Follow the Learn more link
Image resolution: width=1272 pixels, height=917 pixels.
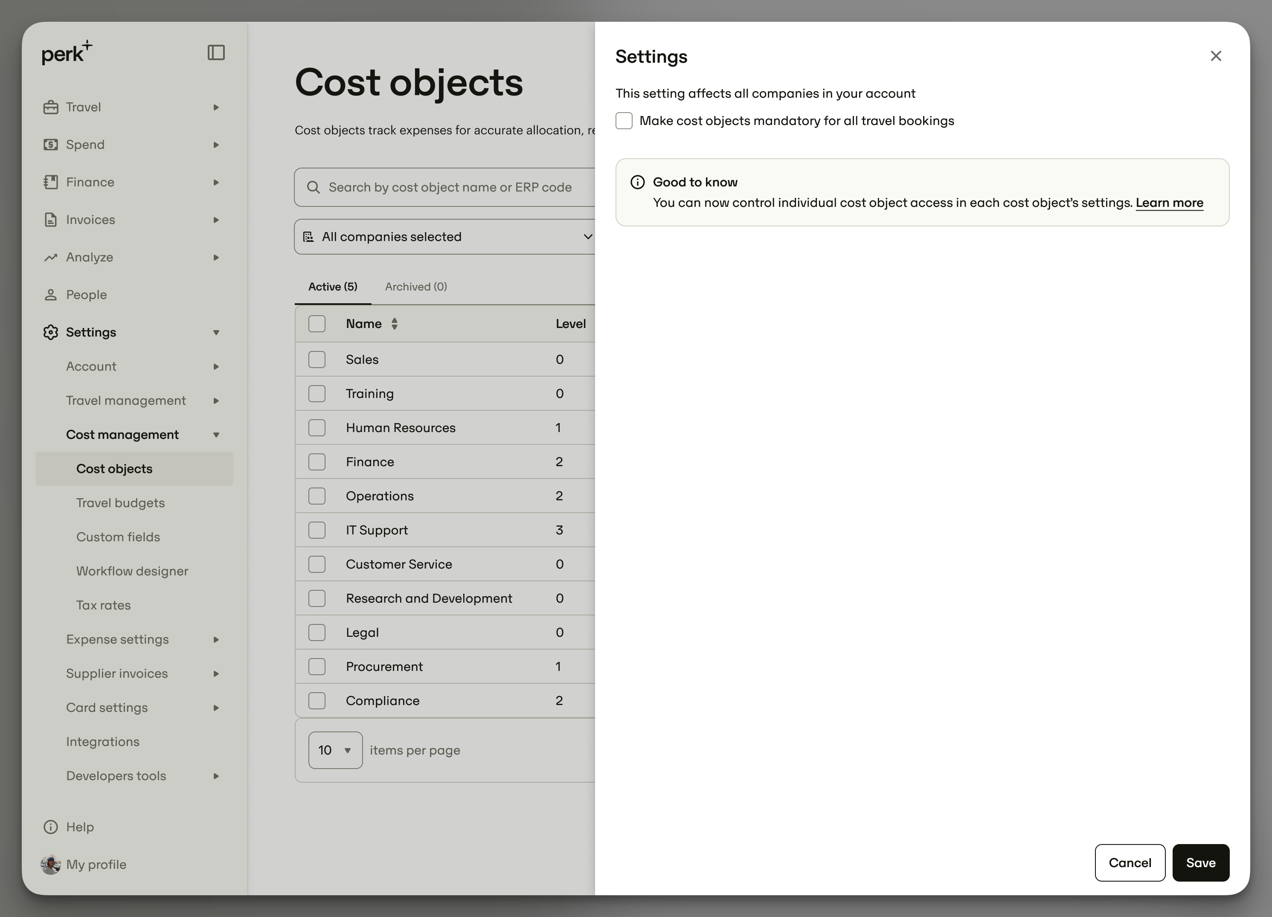point(1169,203)
